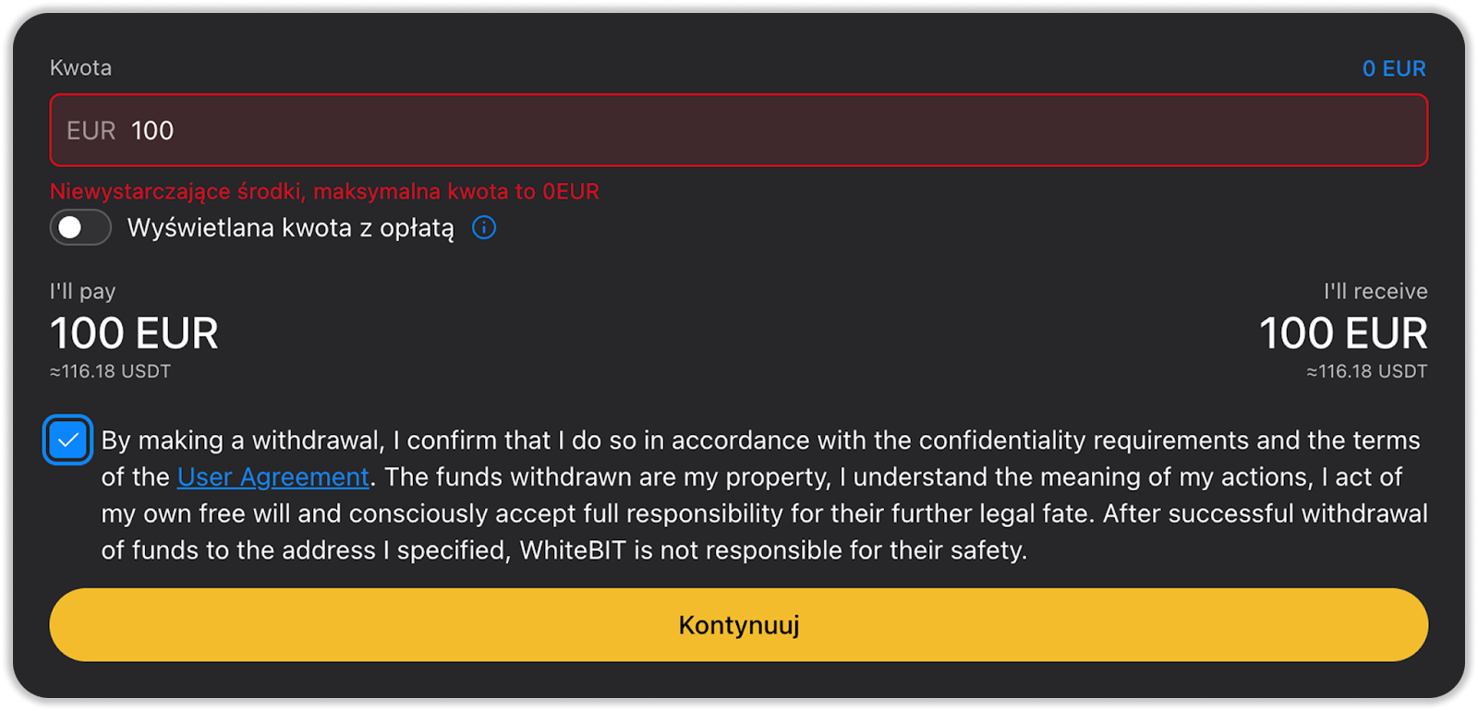Toggle the "Wyświetlana kwota z opłatą" switch
The image size is (1478, 711).
80,227
